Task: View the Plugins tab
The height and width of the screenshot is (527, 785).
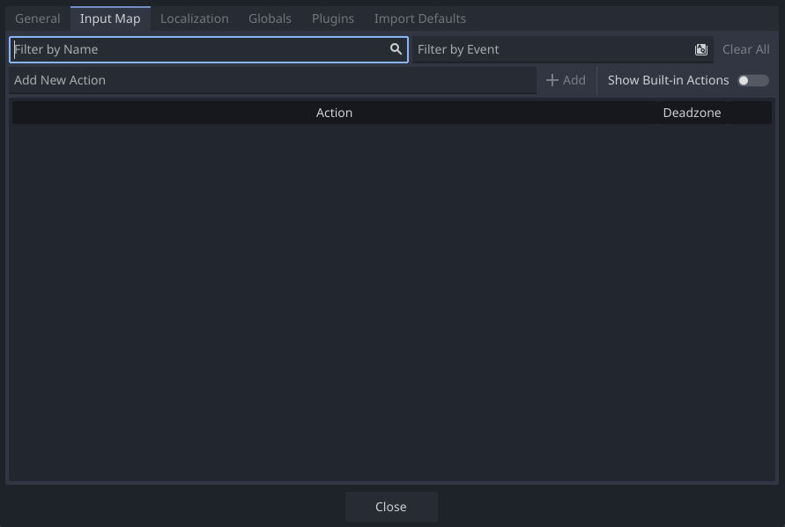Action: (332, 18)
